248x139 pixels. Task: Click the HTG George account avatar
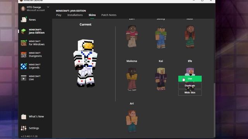point(23,8)
